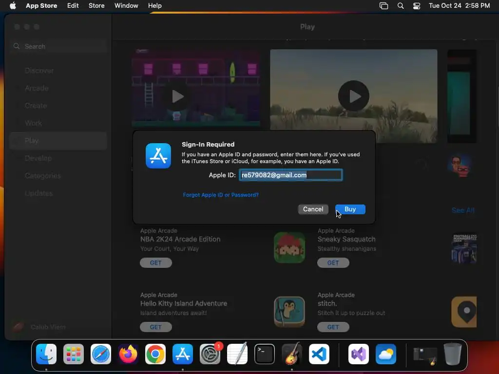Click the See All link
Viewport: 499px width, 374px height.
point(463,210)
